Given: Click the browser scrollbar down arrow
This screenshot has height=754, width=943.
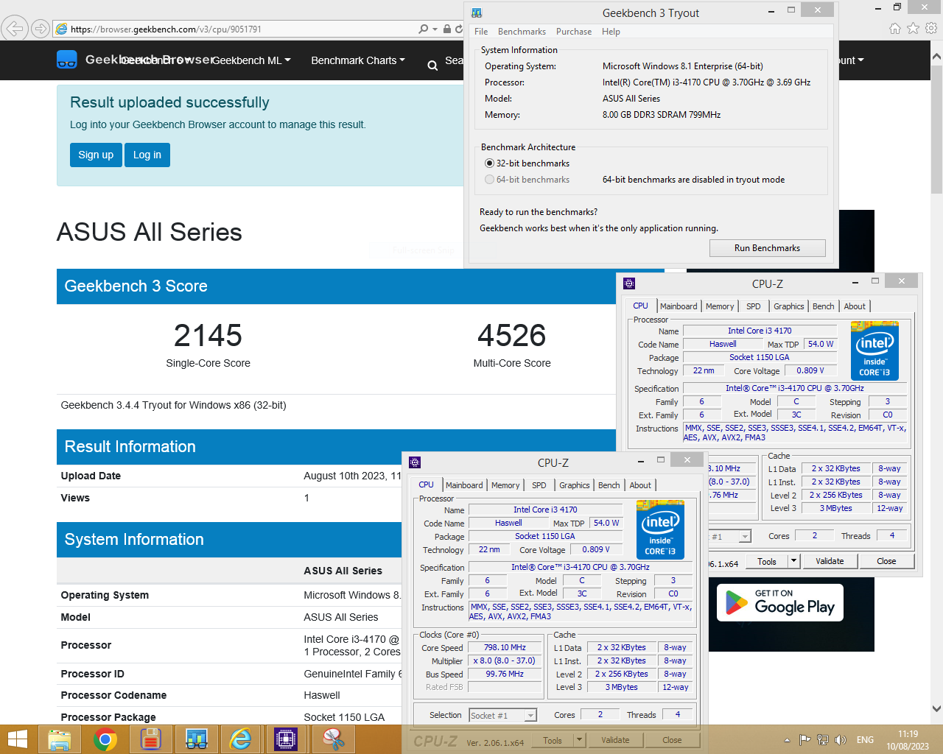Looking at the screenshot, I should coord(936,708).
